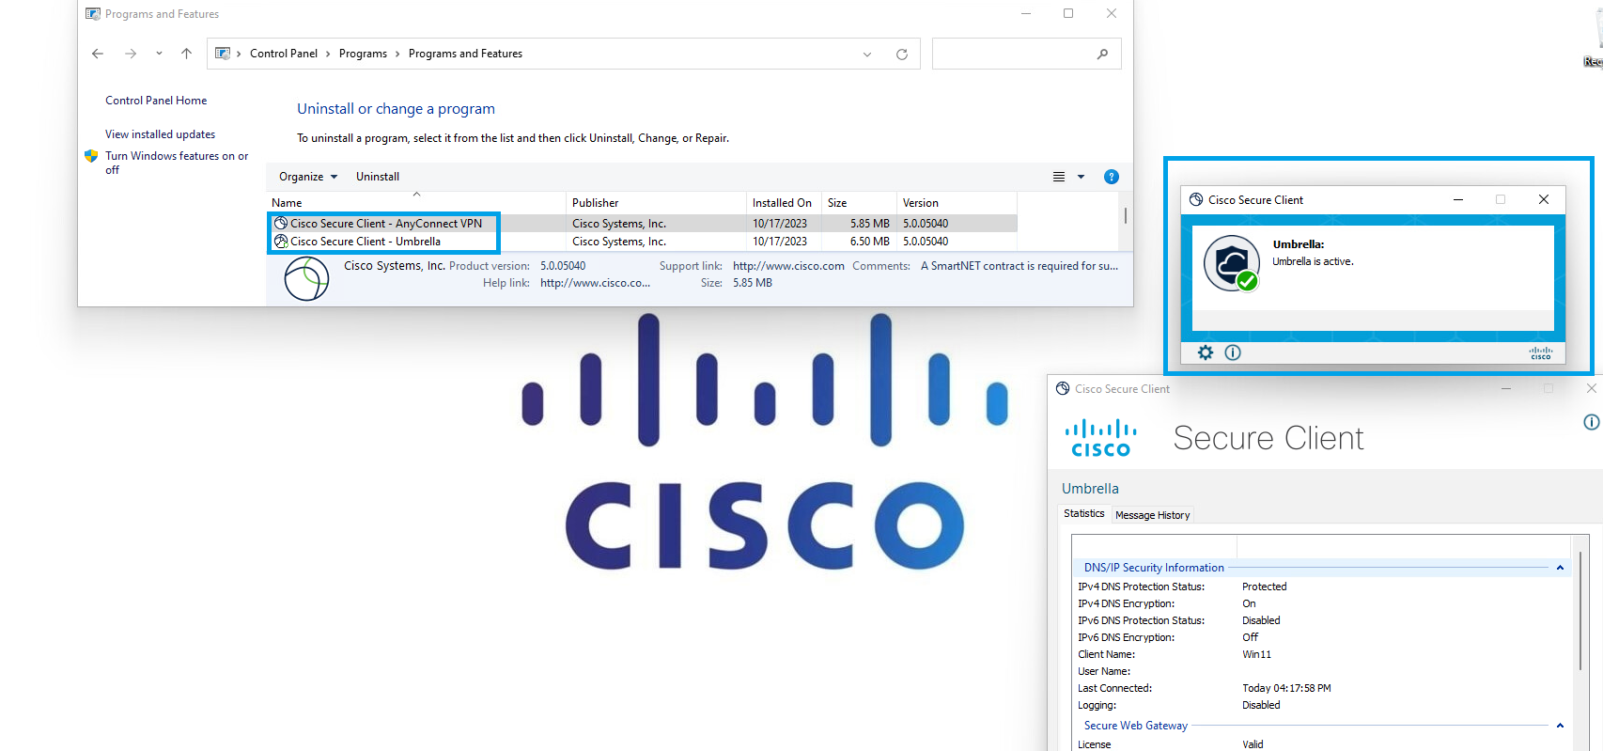Select Last Connected value Today 04:17:58 PM
The image size is (1603, 751).
click(x=1286, y=688)
